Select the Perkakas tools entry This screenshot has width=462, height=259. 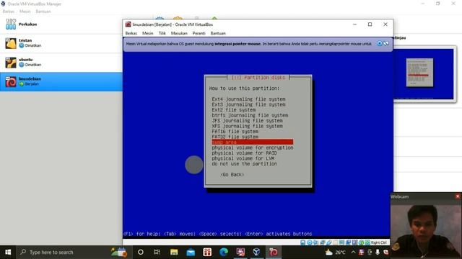coord(61,24)
